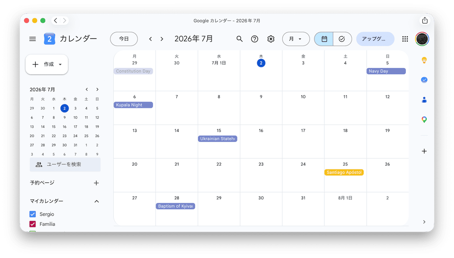This screenshot has width=454, height=258.
Task: Collapse the My calendars section
Action: (97, 201)
